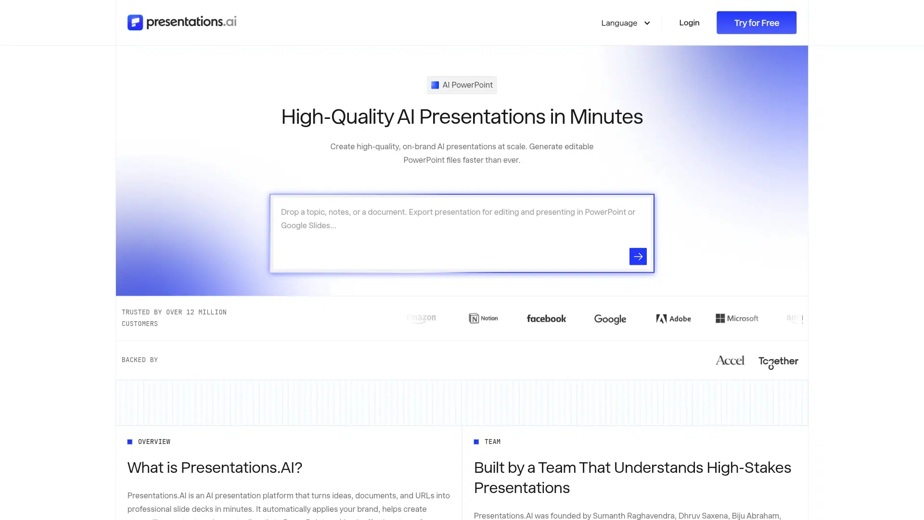Viewport: 924px width, 520px height.
Task: Click the subtitle about on-brand AI presentations
Action: (x=462, y=153)
